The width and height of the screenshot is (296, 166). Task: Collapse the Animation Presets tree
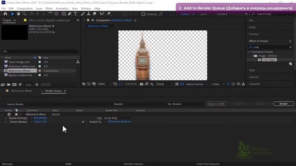tap(249, 52)
